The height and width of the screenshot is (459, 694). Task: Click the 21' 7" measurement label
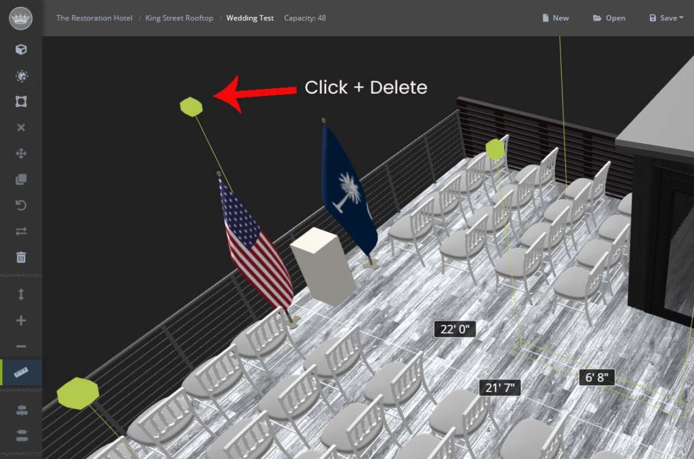(x=499, y=388)
